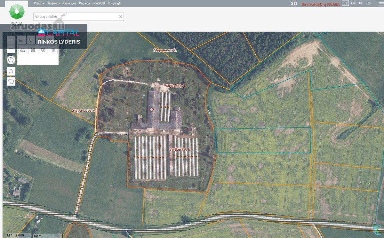Select LT language
Viewport: 384px width, 238px height.
(x=345, y=3)
